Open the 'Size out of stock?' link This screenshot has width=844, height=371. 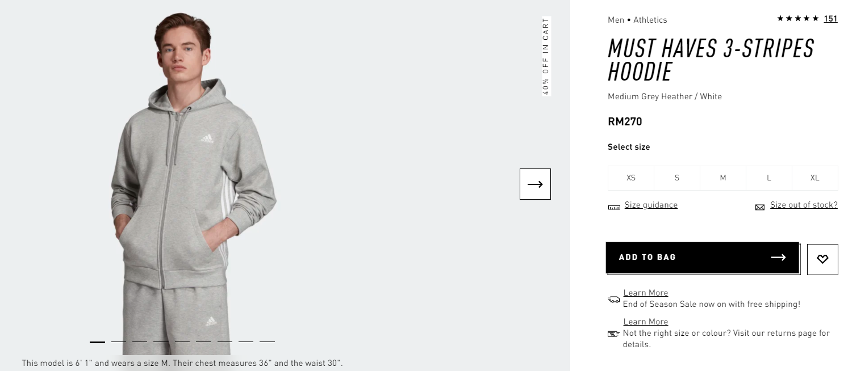point(804,205)
